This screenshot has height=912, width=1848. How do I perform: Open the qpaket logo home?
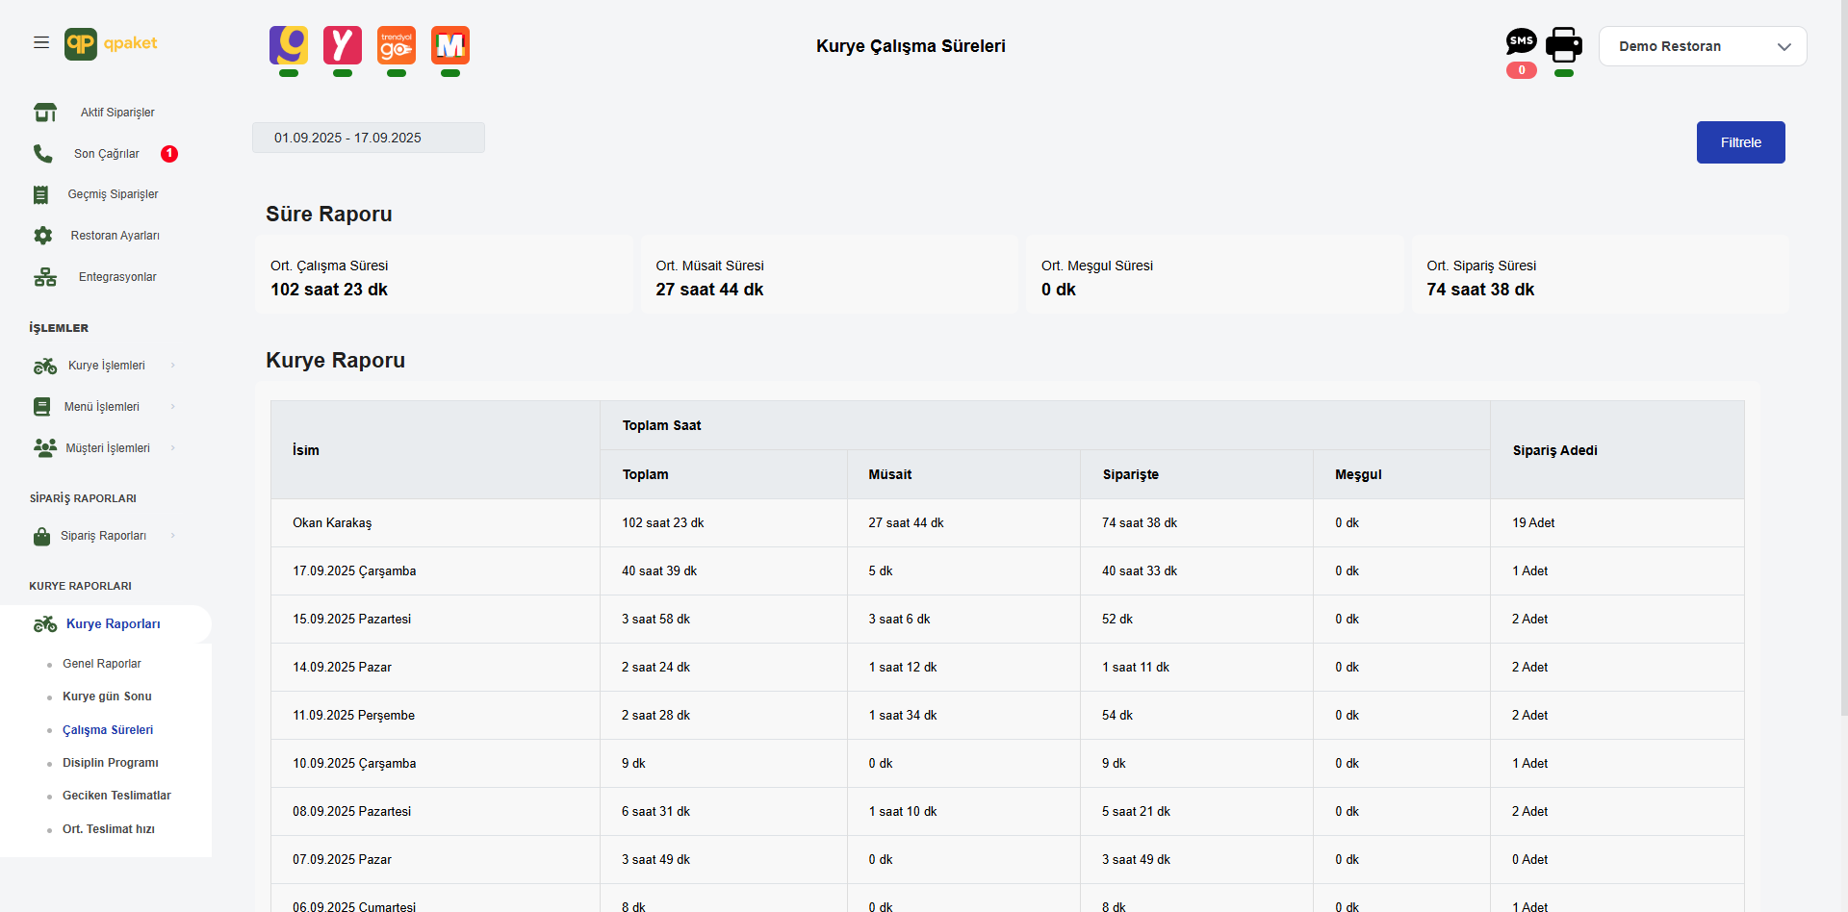click(111, 44)
